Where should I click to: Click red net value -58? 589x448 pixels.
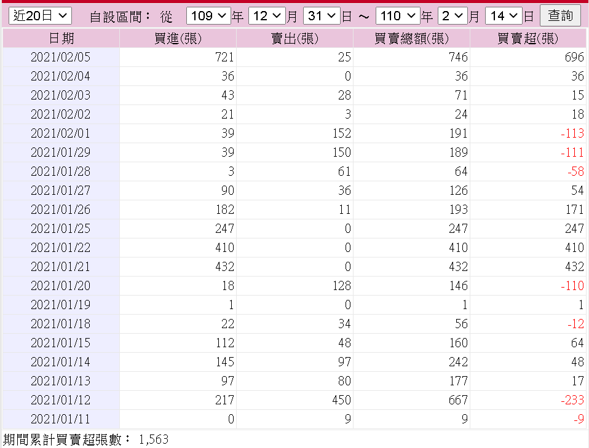tap(576, 171)
